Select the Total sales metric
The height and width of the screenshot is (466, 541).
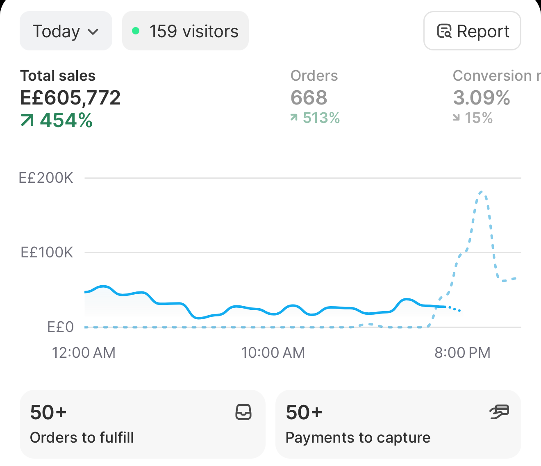pos(70,98)
